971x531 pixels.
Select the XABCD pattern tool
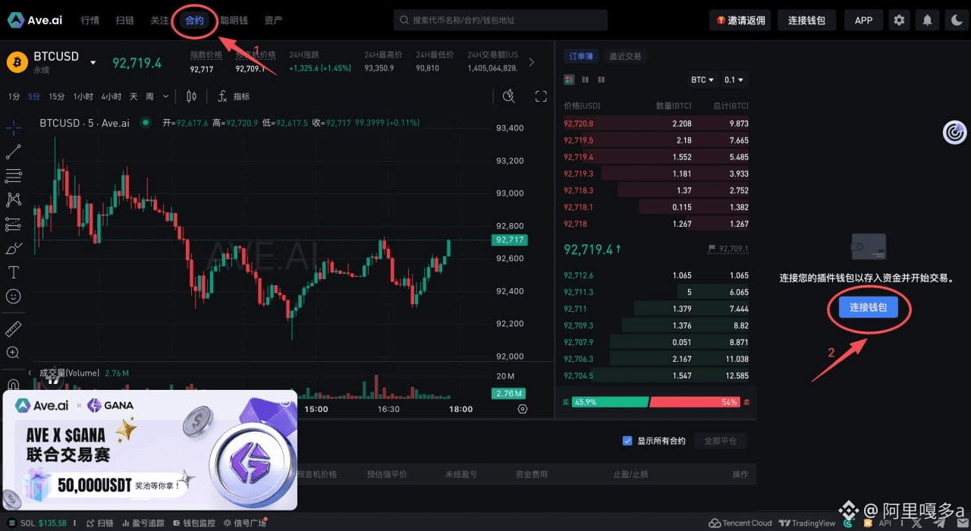tap(13, 200)
